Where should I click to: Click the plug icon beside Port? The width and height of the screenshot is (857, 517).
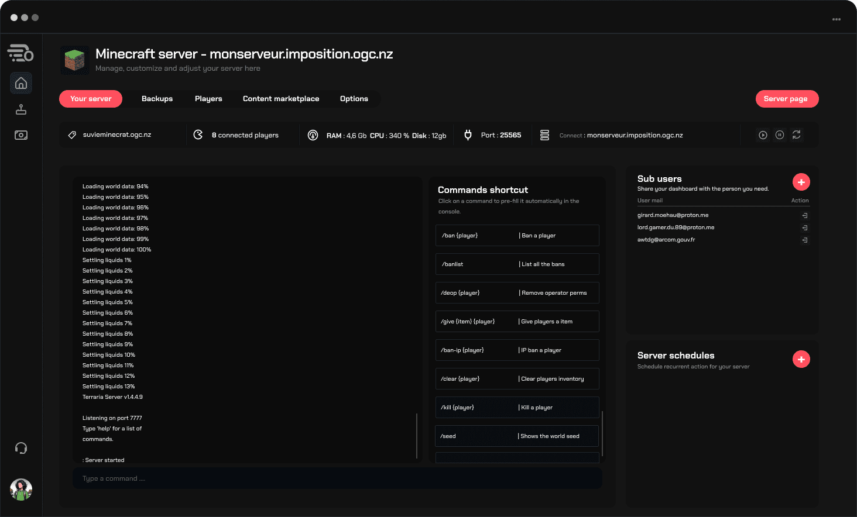pos(468,135)
